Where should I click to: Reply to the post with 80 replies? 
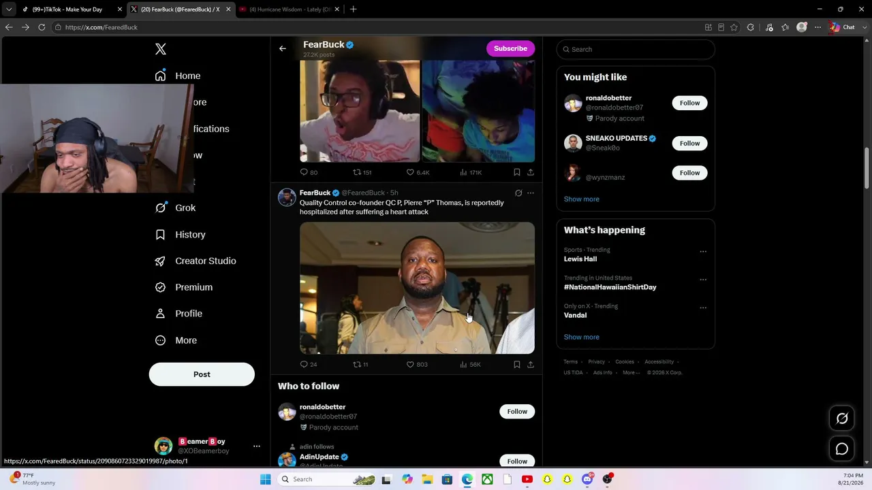coord(309,172)
